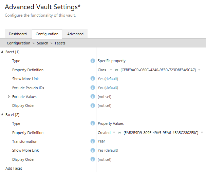Collapse the Facet [2] section
This screenshot has width=206, height=172.
pyautogui.click(x=3, y=115)
